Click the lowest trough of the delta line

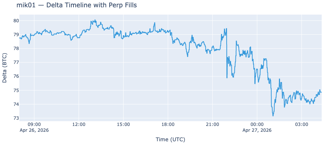[x=273, y=116]
